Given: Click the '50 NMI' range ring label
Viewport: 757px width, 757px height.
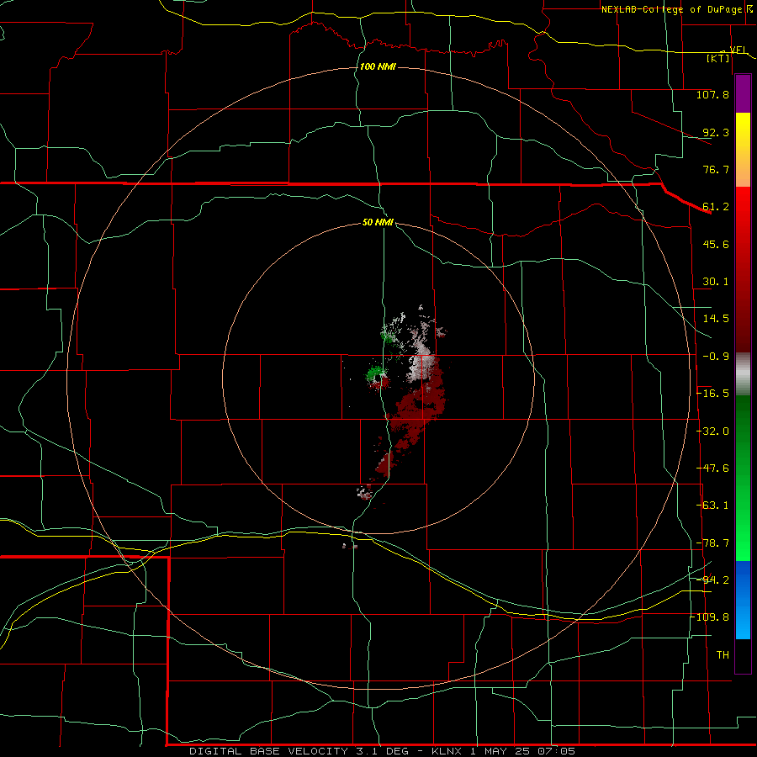Looking at the screenshot, I should [378, 222].
